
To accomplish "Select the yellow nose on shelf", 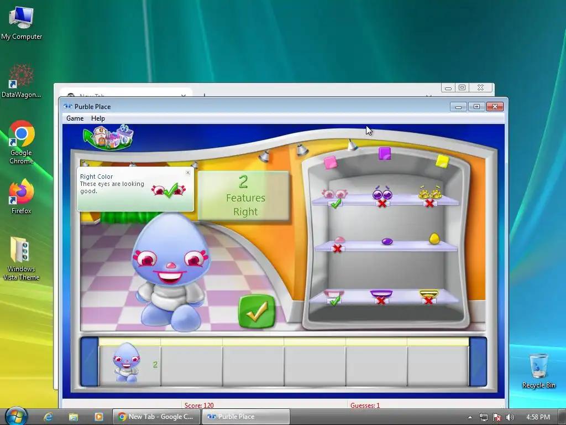I will [x=434, y=239].
